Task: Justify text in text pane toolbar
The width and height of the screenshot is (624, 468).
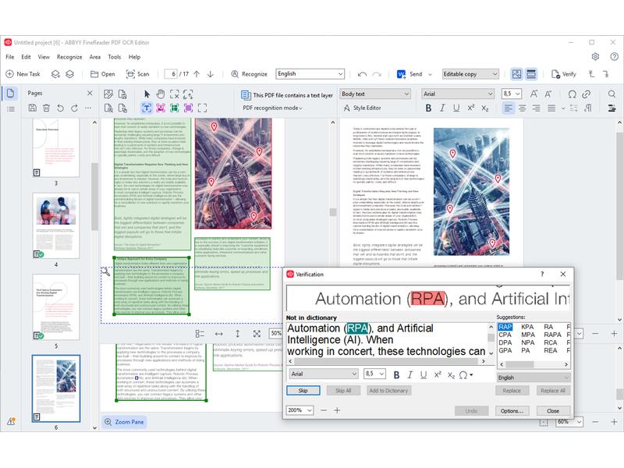Action: click(x=551, y=108)
